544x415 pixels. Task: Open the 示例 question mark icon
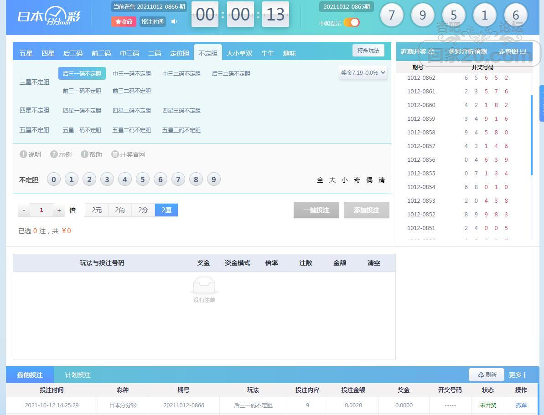click(54, 154)
